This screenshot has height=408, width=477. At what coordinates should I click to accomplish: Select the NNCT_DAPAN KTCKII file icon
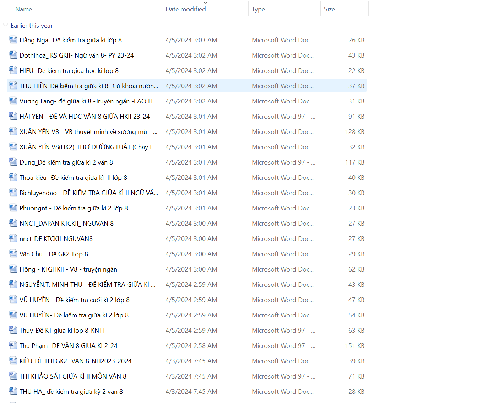(13, 223)
